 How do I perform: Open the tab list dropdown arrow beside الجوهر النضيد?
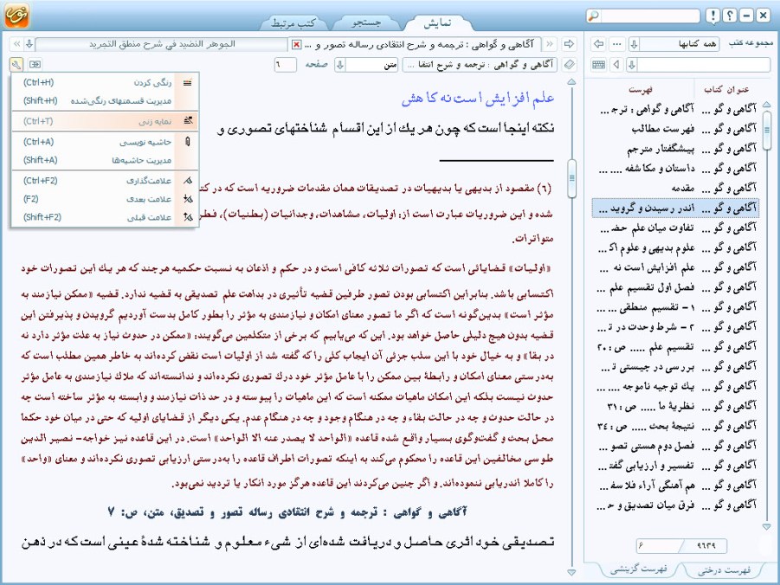tap(29, 44)
